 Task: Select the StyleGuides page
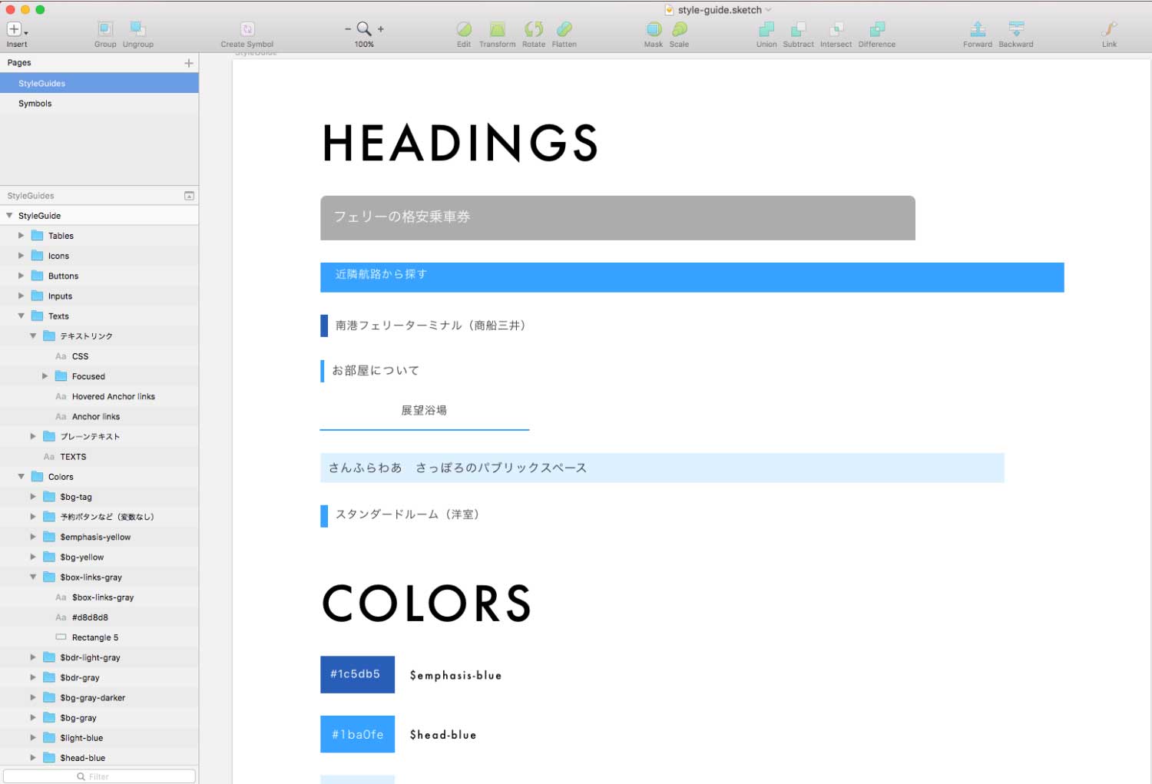[x=42, y=84]
